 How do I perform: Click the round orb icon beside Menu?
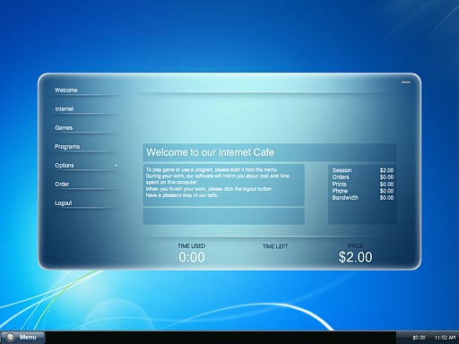(10, 338)
